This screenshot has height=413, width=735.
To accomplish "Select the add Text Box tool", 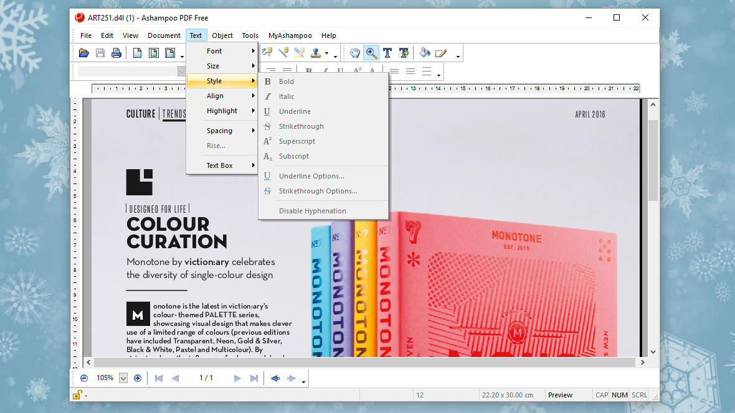I will point(404,53).
